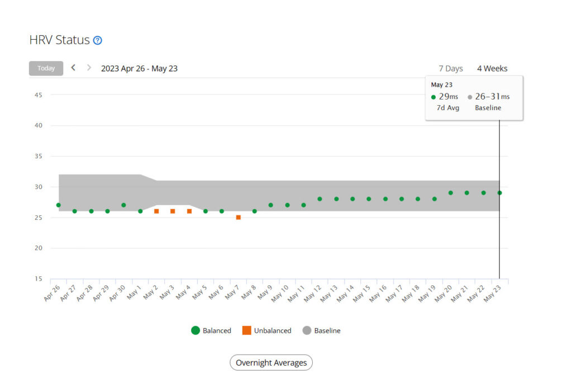Open the date range Apr 26 - May 23
572x387 pixels.
coord(139,68)
